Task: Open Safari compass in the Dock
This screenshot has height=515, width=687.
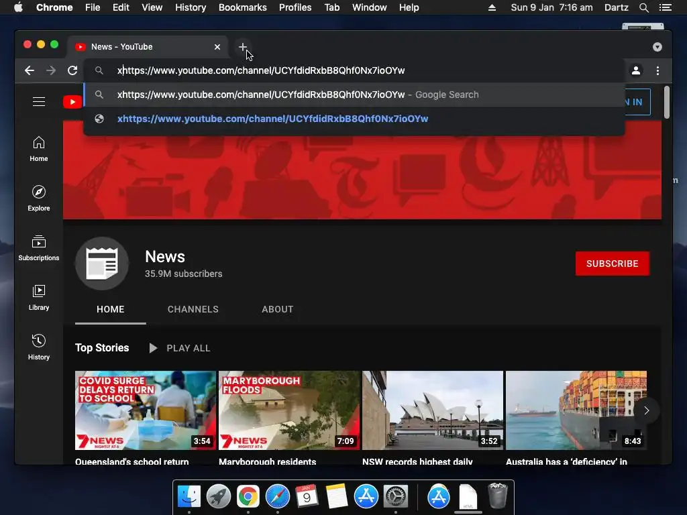Action: 278,497
